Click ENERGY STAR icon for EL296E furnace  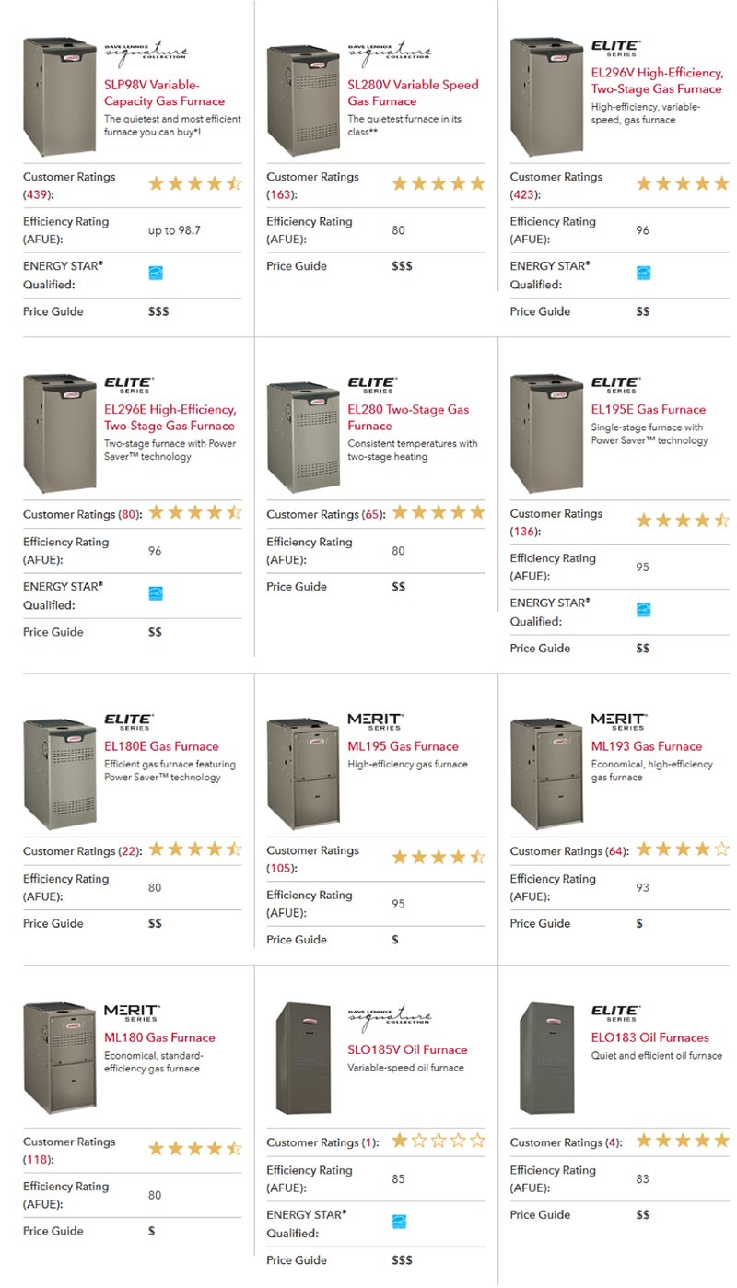point(155,593)
